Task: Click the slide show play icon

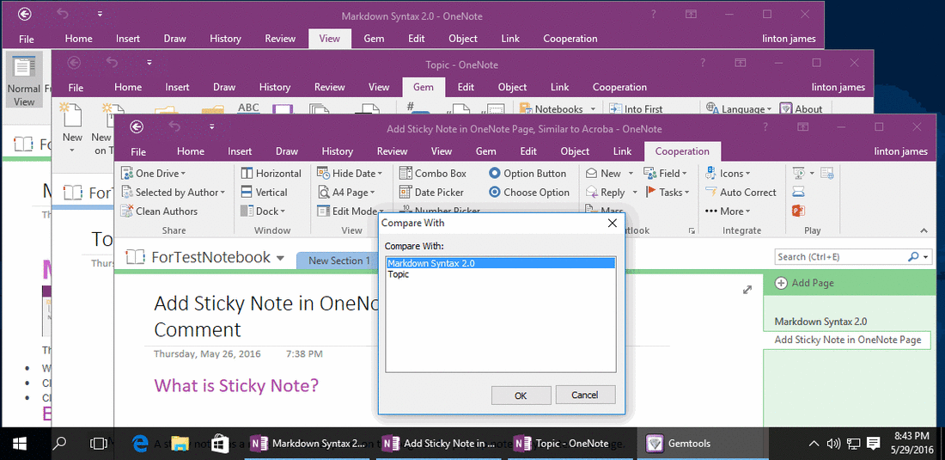Action: pos(799,173)
